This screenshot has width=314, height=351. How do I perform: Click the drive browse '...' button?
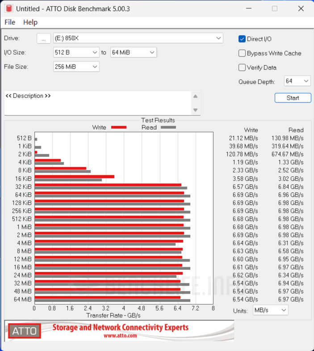point(43,38)
